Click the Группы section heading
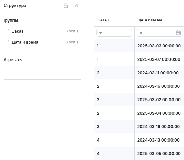 coord(11,21)
